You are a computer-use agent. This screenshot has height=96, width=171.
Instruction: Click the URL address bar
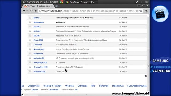click(x=91, y=11)
